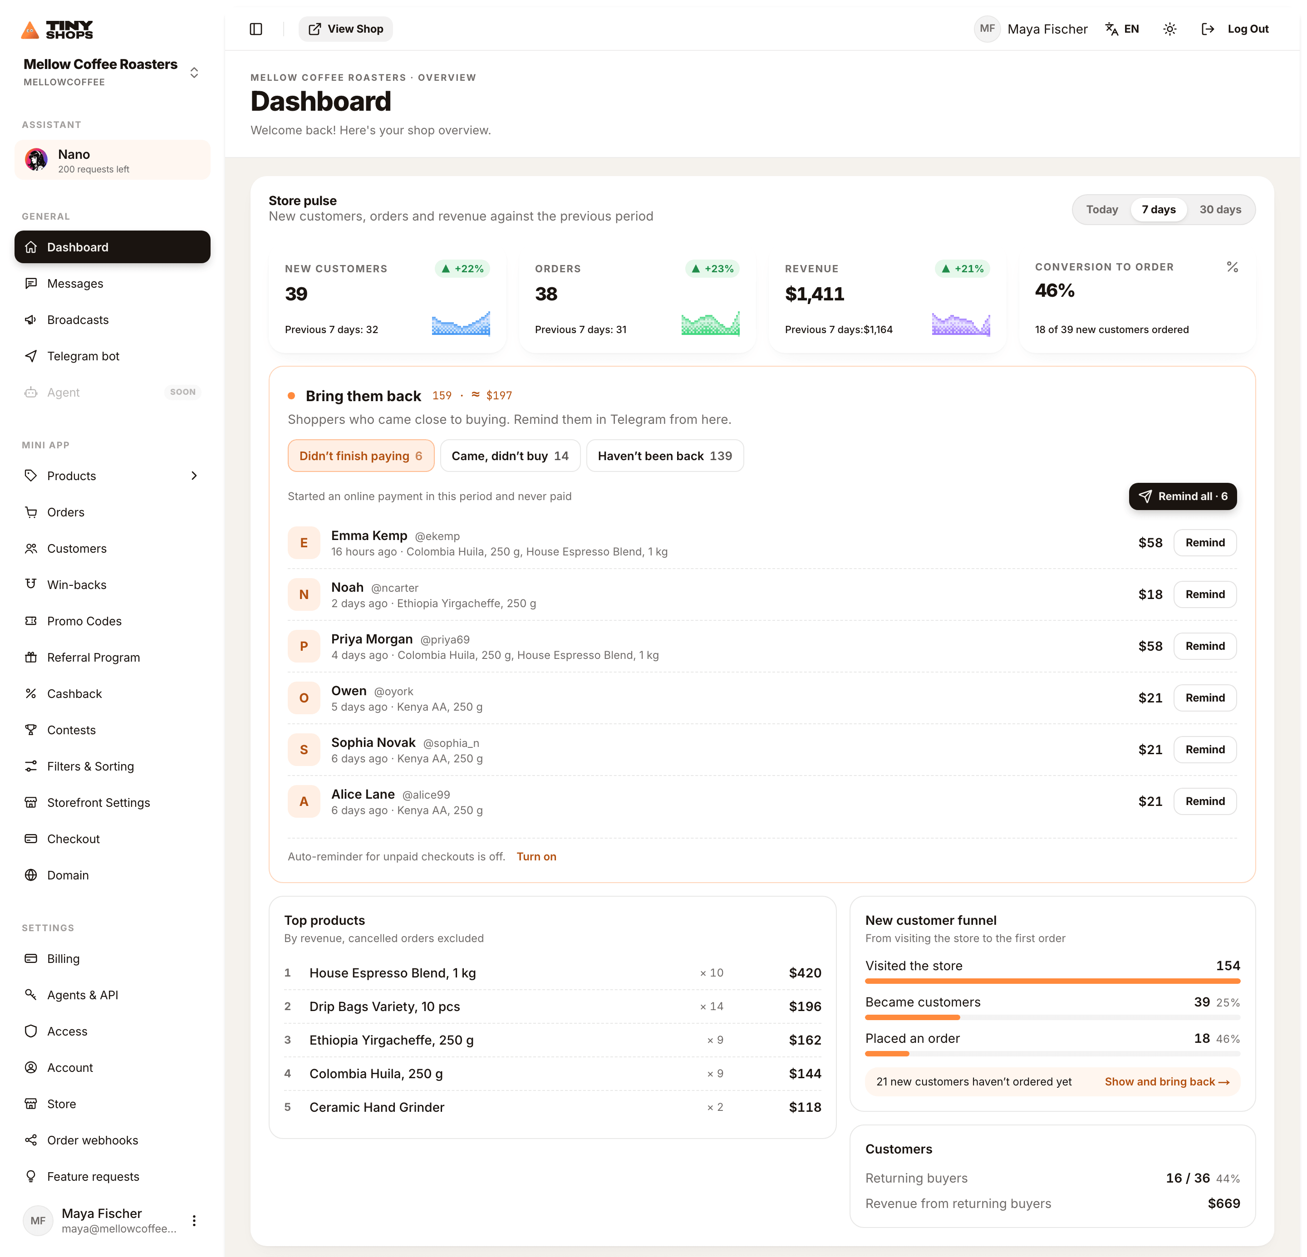Viewport: 1307px width, 1257px height.
Task: Select the Haven't been back tab
Action: 665,456
